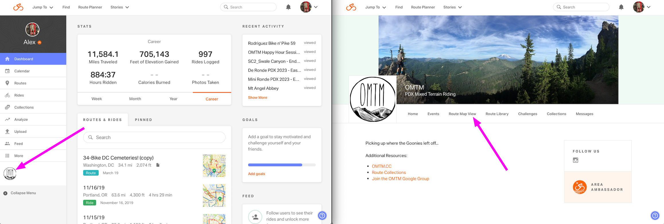Open 11/16/19 ride
The height and width of the screenshot is (224, 664).
94,188
